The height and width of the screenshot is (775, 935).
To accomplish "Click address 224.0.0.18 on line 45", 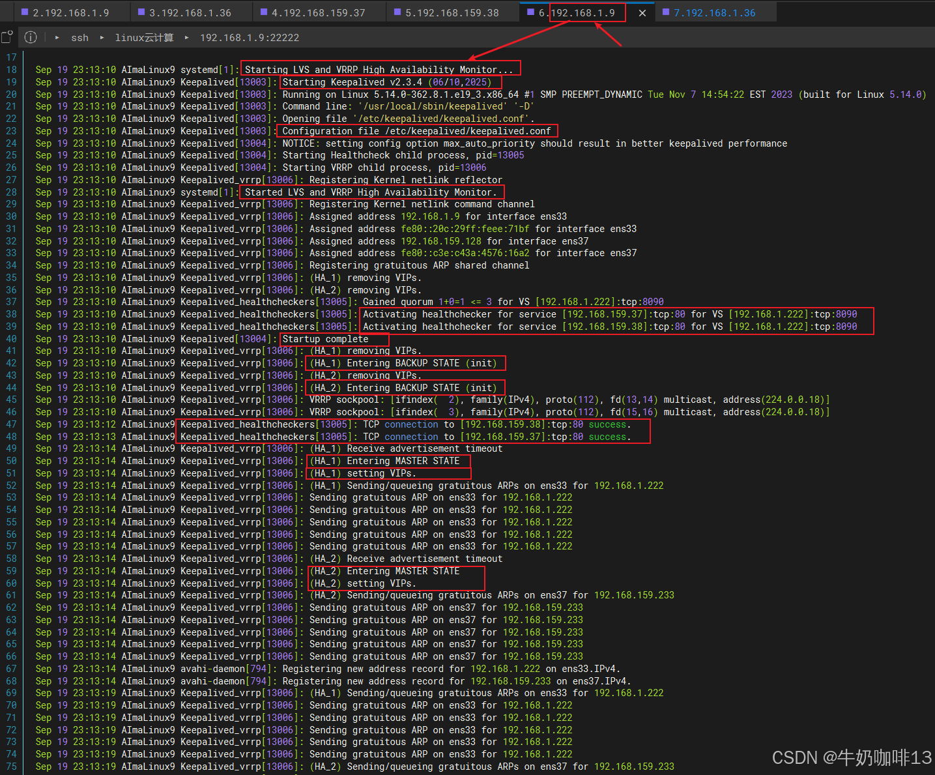I will [792, 400].
